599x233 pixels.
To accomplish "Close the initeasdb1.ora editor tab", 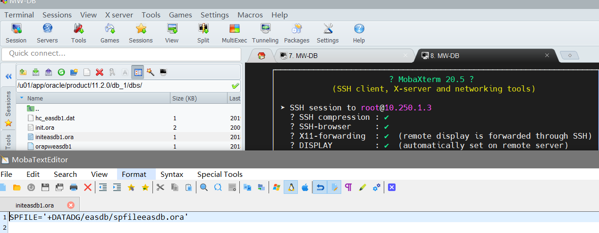I will (71, 205).
